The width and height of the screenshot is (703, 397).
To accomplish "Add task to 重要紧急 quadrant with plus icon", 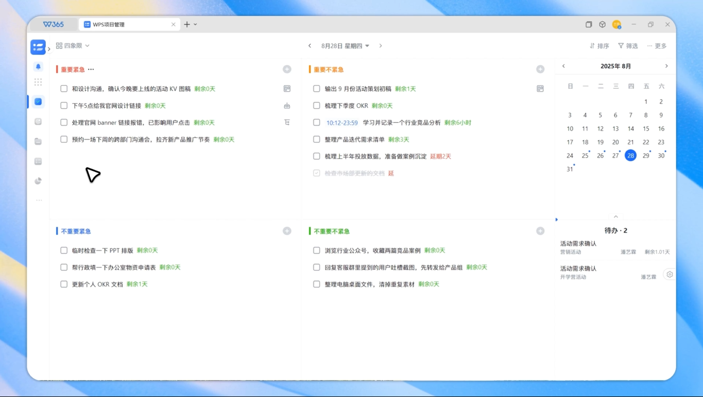I will [287, 69].
